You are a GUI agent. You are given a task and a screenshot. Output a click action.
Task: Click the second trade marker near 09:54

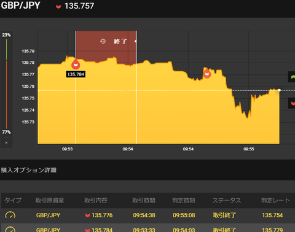[x=207, y=73]
